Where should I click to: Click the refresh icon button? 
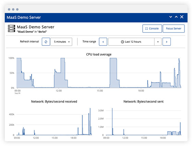click(46, 42)
